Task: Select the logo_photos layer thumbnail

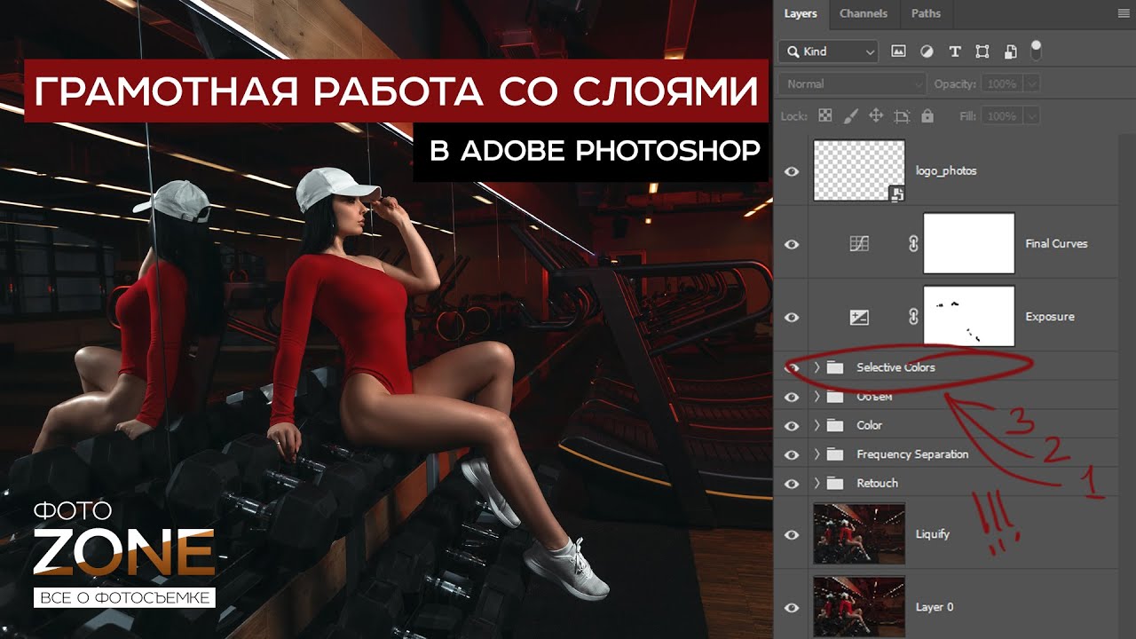Action: pyautogui.click(x=859, y=170)
